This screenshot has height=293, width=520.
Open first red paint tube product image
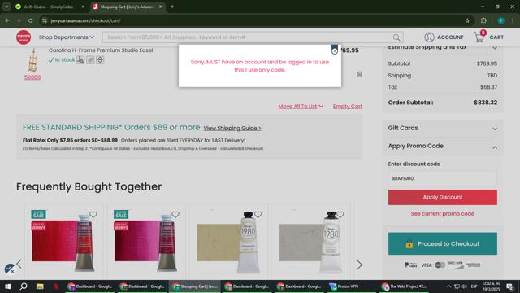pos(63,243)
